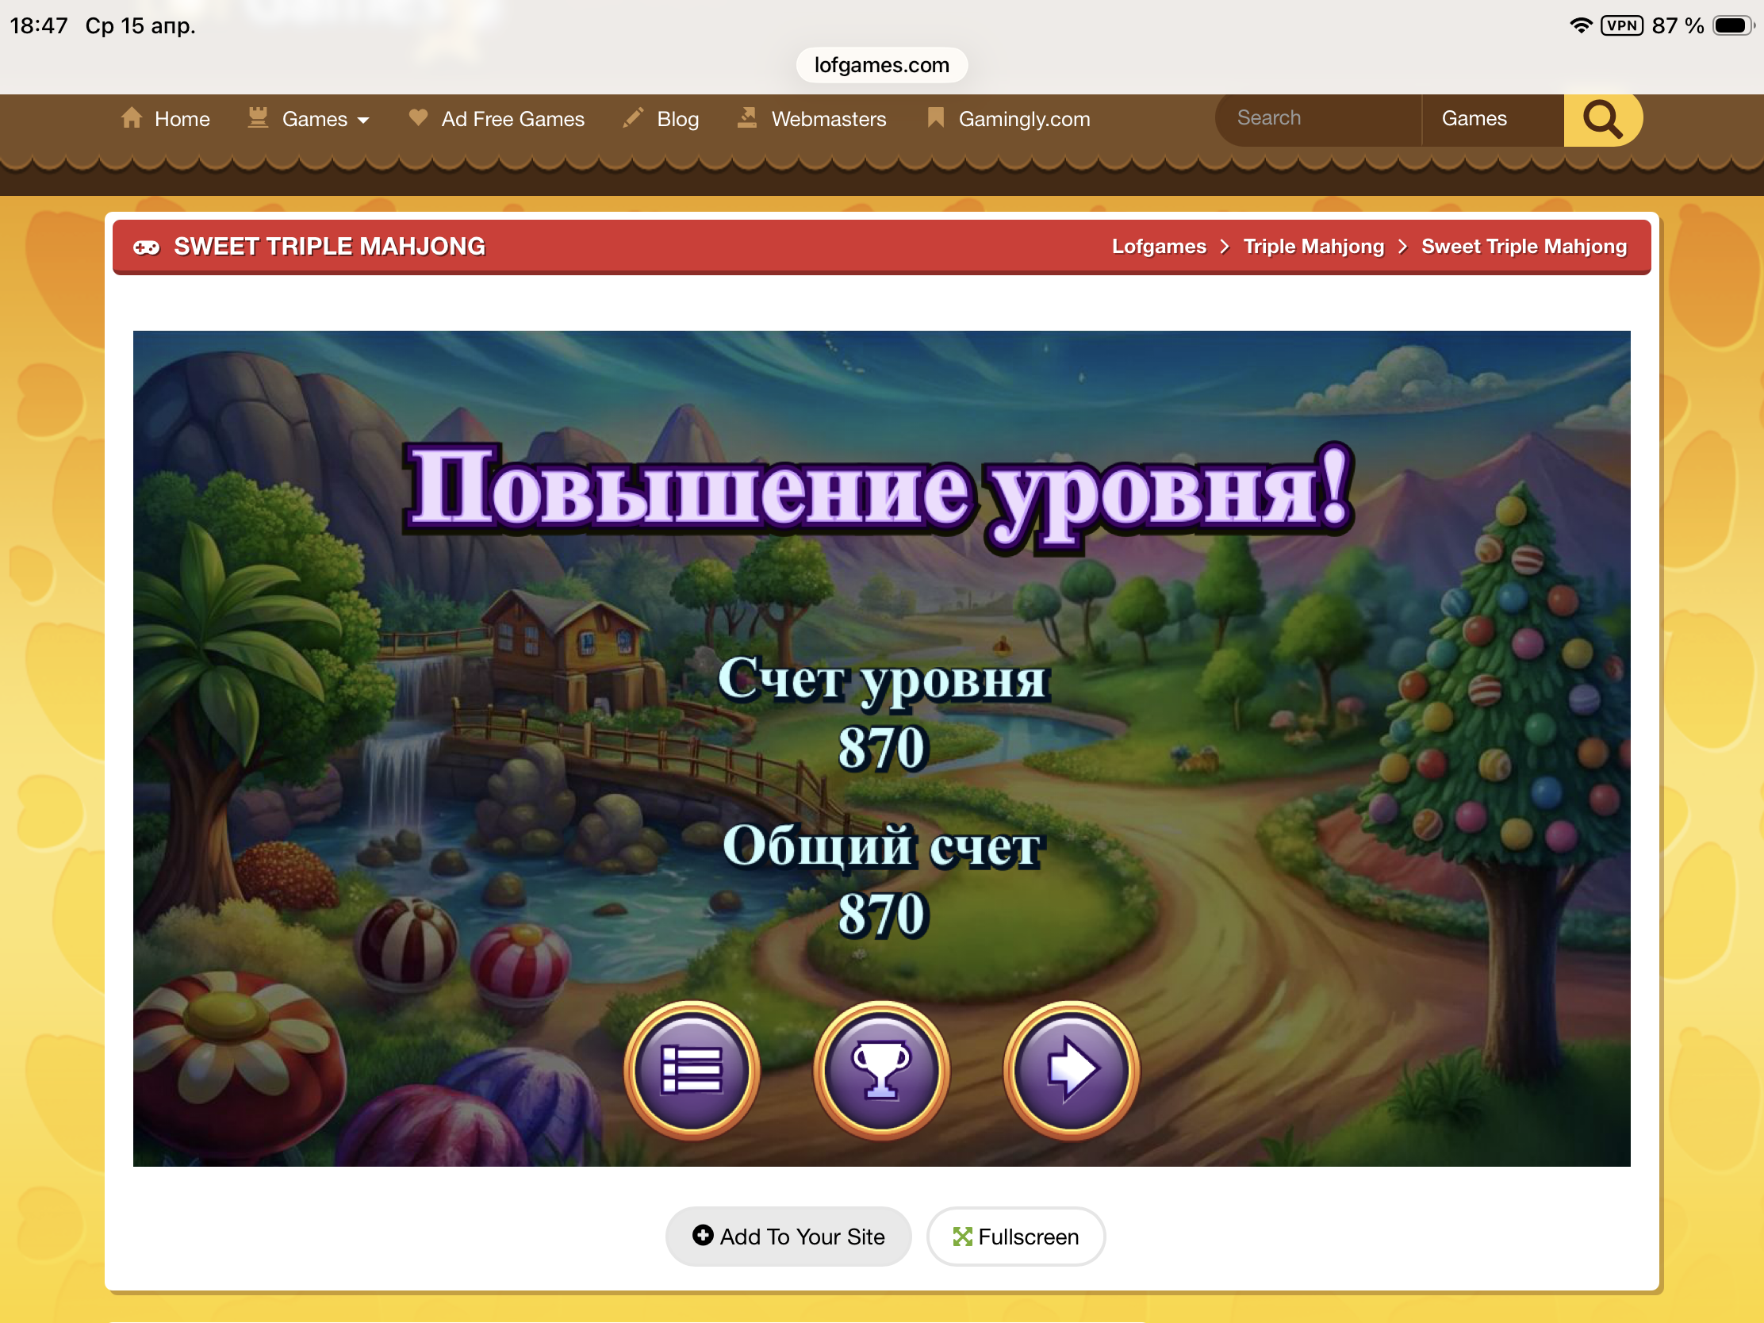Follow the Triple Mahjong breadcrumb link
This screenshot has width=1764, height=1323.
click(1313, 247)
